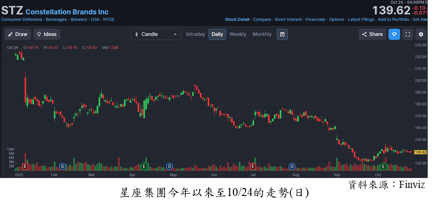Open chart settings gear
Screen dimensions: 432x206
[421, 34]
